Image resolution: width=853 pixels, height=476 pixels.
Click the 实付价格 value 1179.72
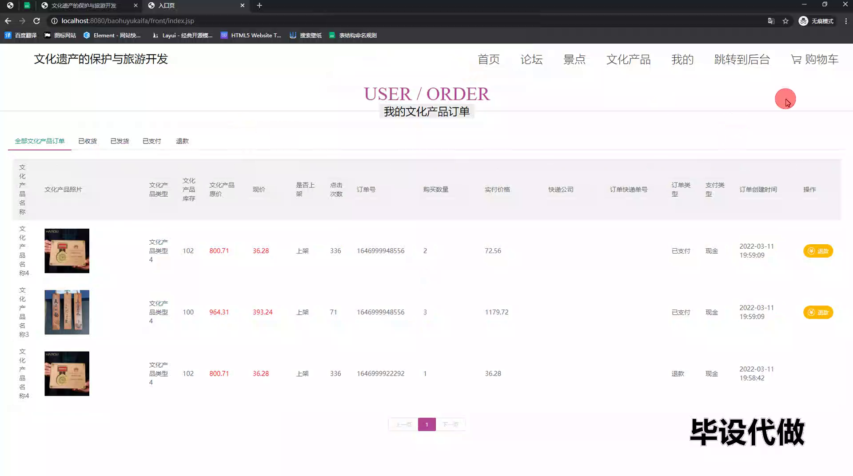pyautogui.click(x=496, y=312)
